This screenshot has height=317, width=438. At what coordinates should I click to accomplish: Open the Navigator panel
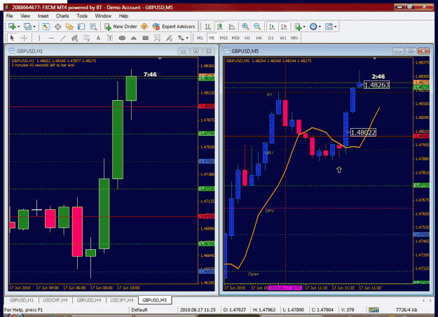pyautogui.click(x=69, y=27)
